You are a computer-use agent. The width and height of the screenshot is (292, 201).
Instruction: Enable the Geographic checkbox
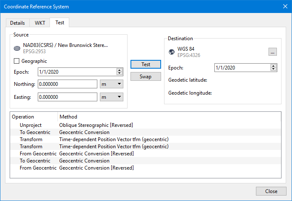click(x=17, y=61)
